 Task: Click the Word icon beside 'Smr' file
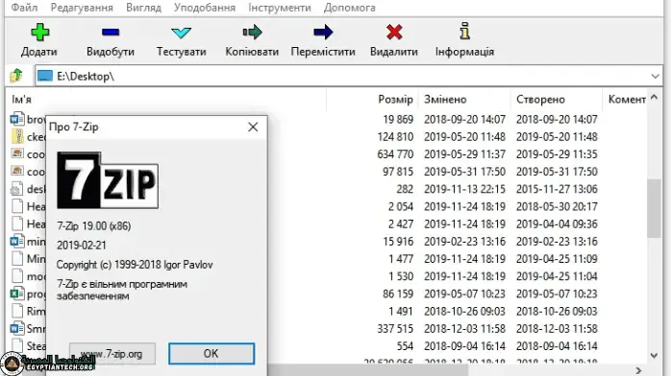17,329
